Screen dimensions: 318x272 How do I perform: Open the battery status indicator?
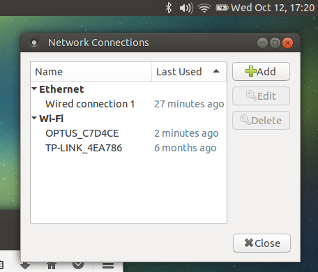tap(222, 8)
